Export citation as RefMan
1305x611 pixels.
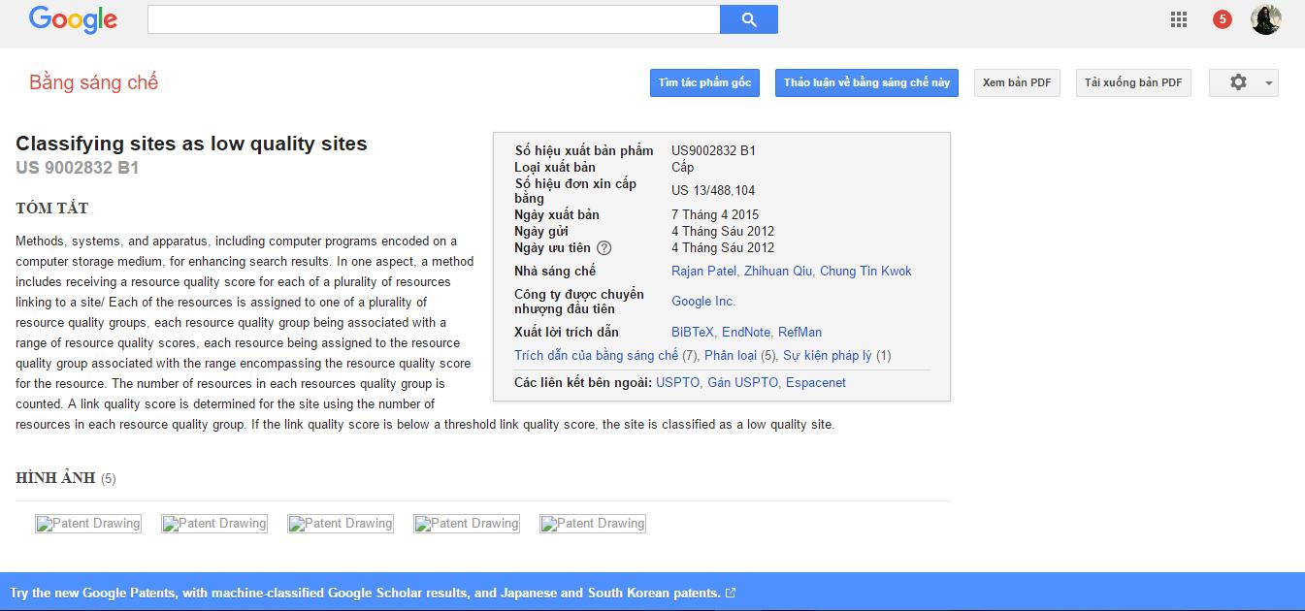(x=799, y=333)
